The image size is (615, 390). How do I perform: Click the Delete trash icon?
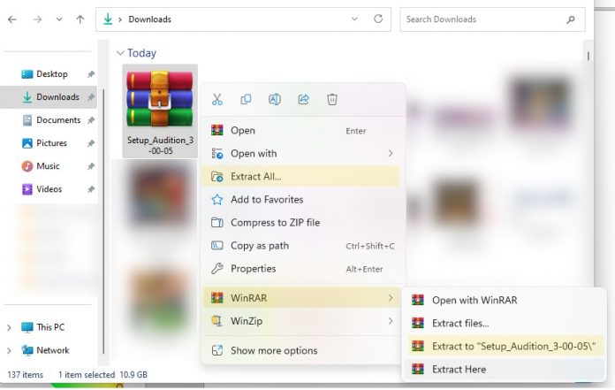tap(332, 100)
